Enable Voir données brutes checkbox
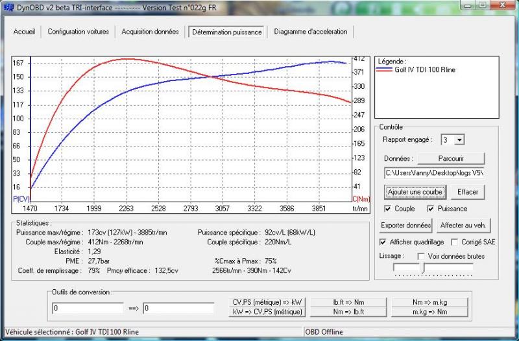 tap(420, 256)
